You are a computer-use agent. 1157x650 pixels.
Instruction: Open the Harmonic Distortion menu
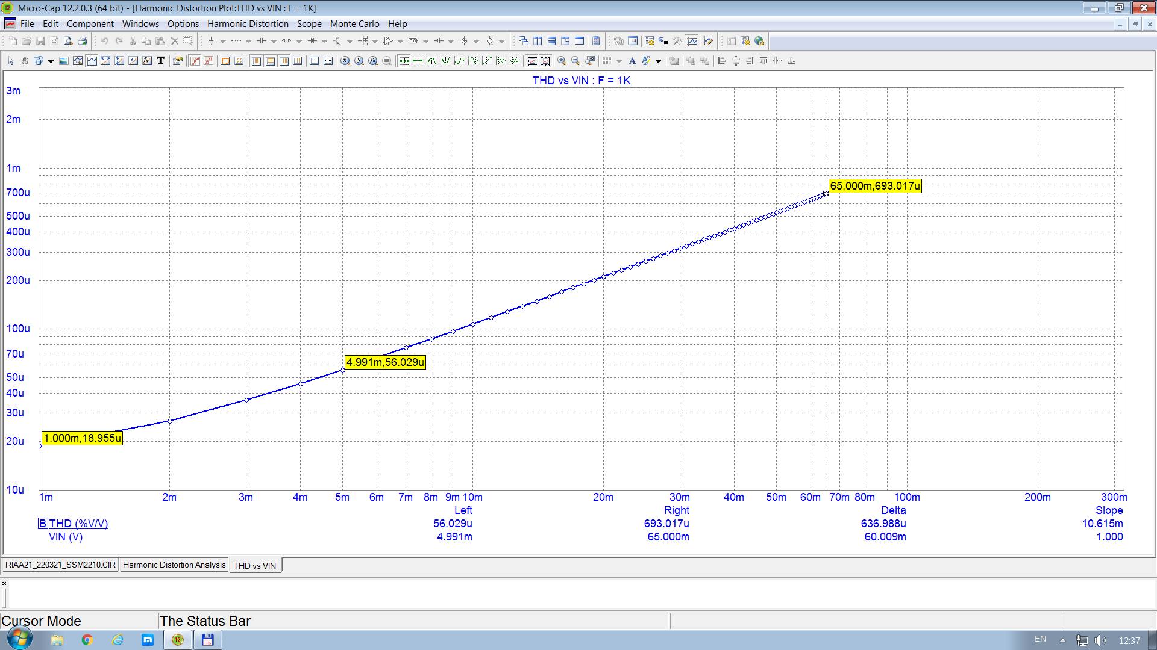pyautogui.click(x=248, y=24)
